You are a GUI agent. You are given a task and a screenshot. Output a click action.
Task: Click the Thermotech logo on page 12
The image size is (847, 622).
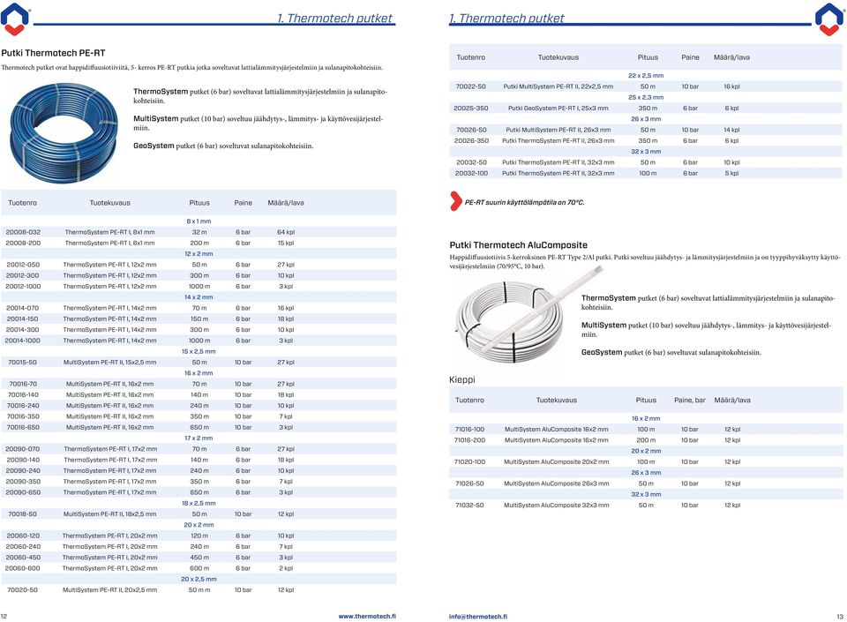[15, 19]
